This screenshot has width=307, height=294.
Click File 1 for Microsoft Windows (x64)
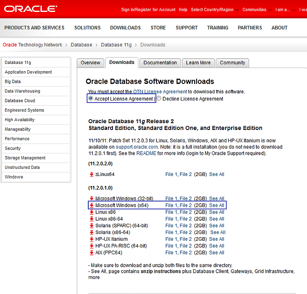pyautogui.click(x=171, y=205)
